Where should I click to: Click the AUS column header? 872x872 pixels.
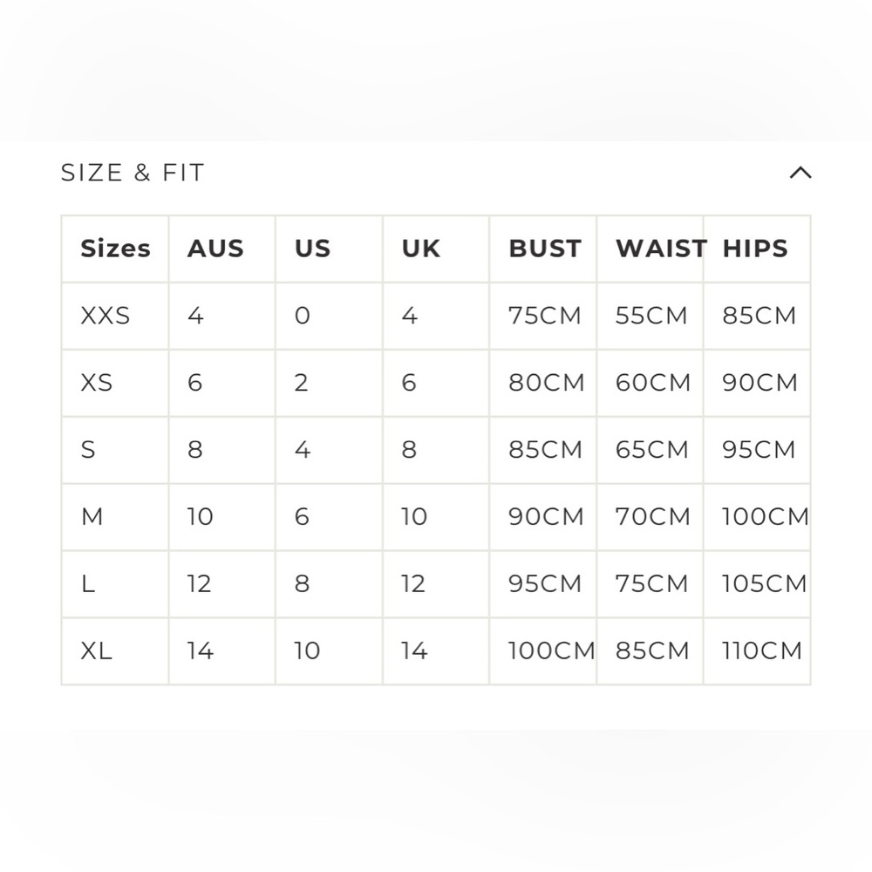click(x=215, y=249)
